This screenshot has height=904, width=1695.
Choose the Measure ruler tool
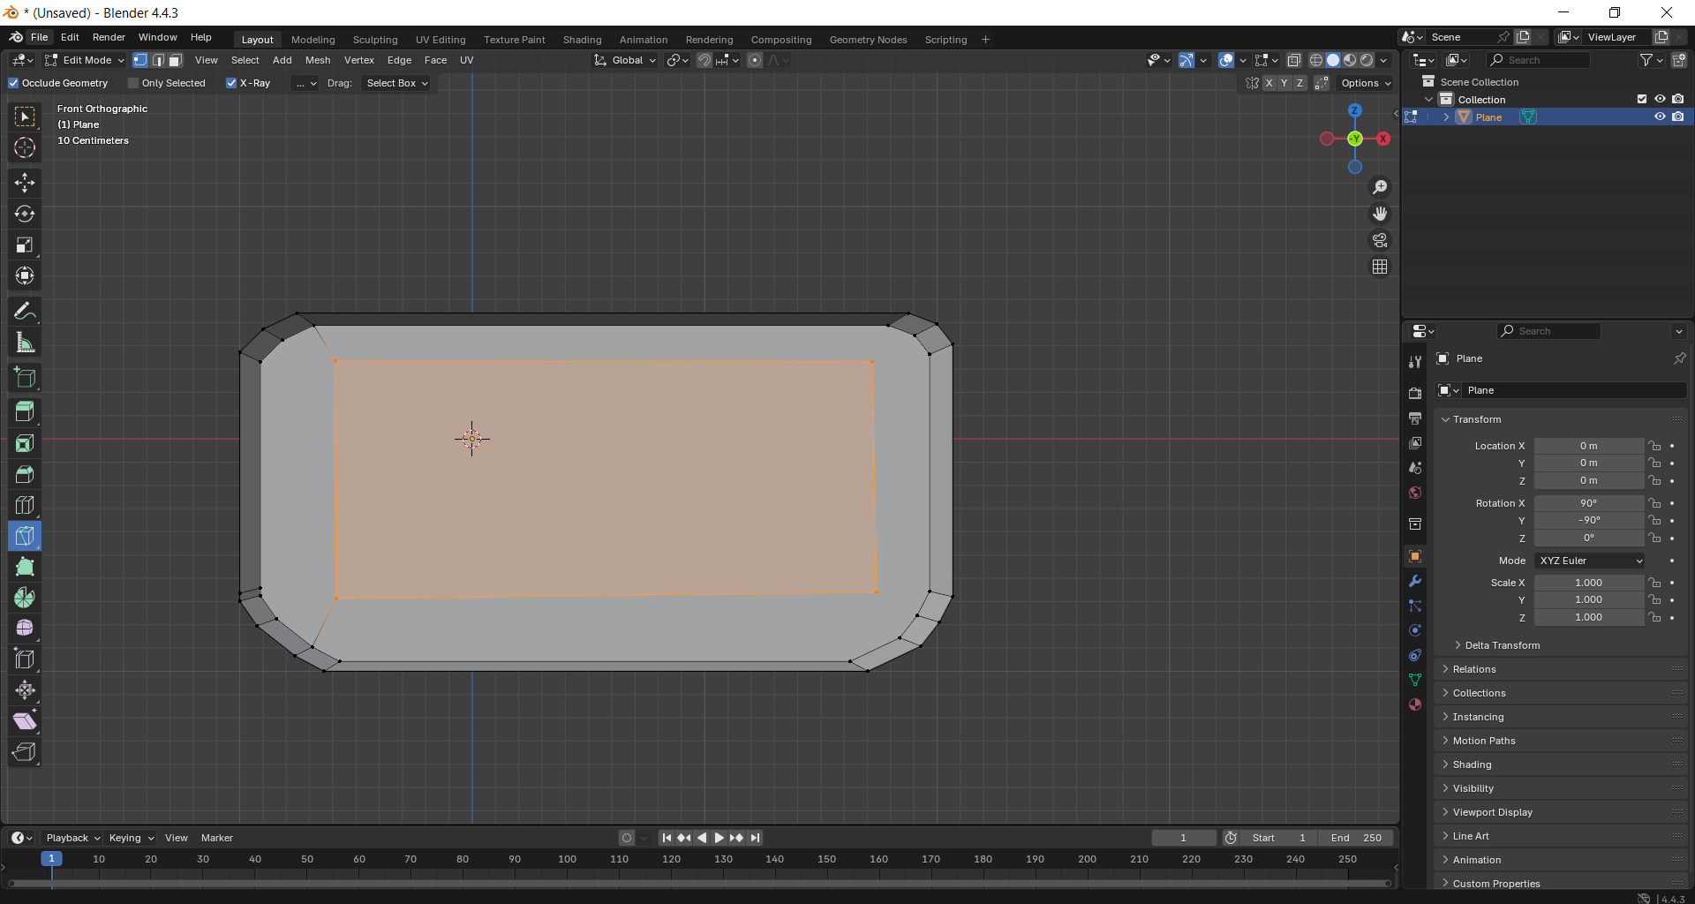click(x=25, y=343)
